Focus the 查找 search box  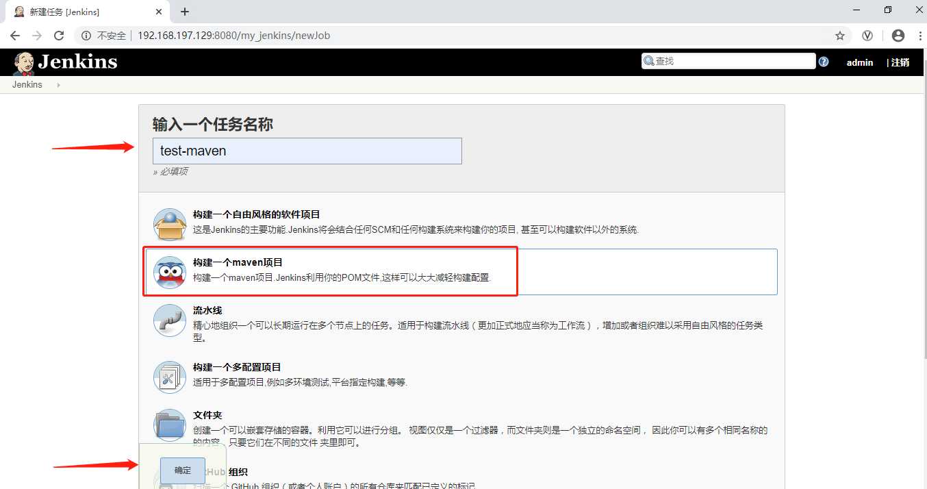(728, 61)
